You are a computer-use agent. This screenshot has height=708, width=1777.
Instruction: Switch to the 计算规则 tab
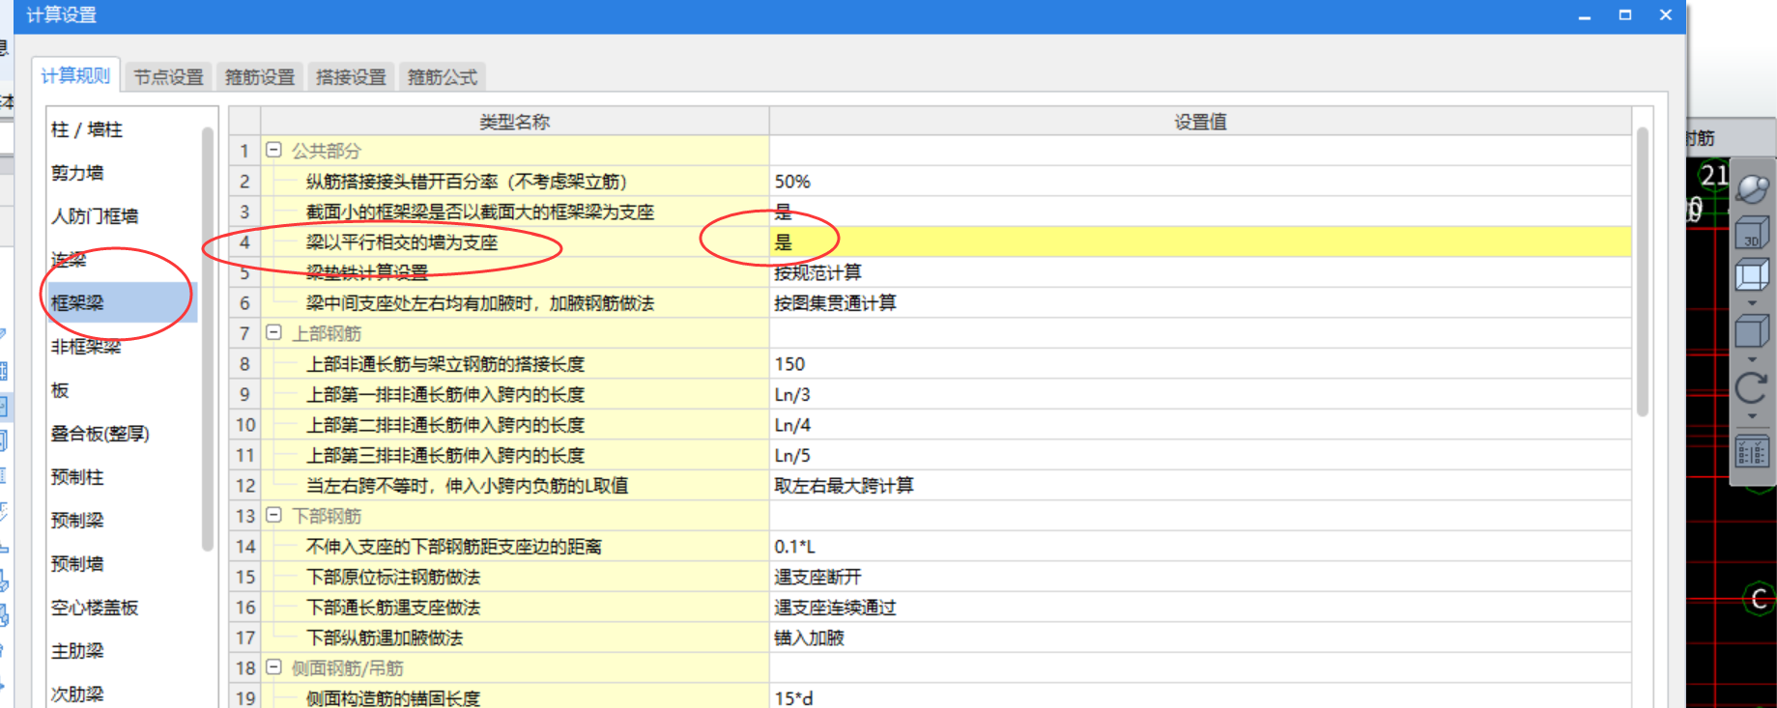(x=75, y=75)
